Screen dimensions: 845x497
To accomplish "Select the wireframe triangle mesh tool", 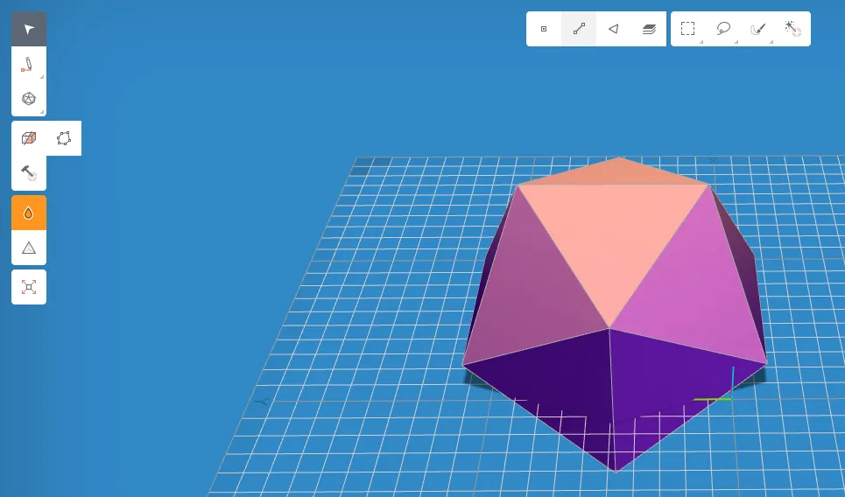I will coord(29,248).
